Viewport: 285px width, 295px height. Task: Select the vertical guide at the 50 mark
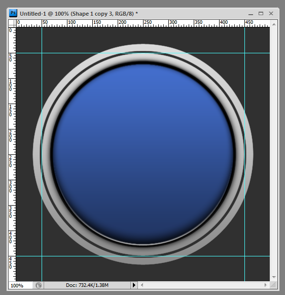(42, 154)
